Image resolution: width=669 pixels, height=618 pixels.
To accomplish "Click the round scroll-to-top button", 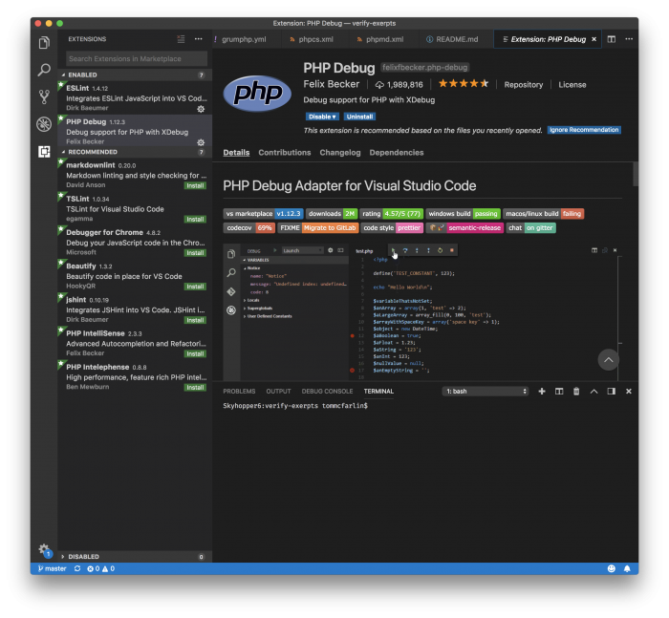I will tap(609, 360).
